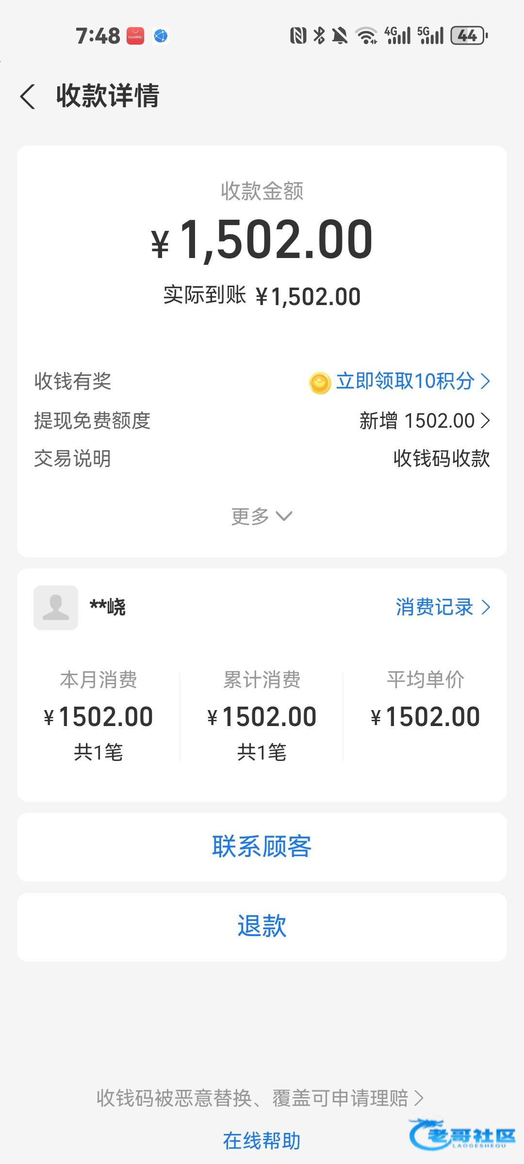
Task: Claim 立即领取10积分 reward
Action: 412,381
